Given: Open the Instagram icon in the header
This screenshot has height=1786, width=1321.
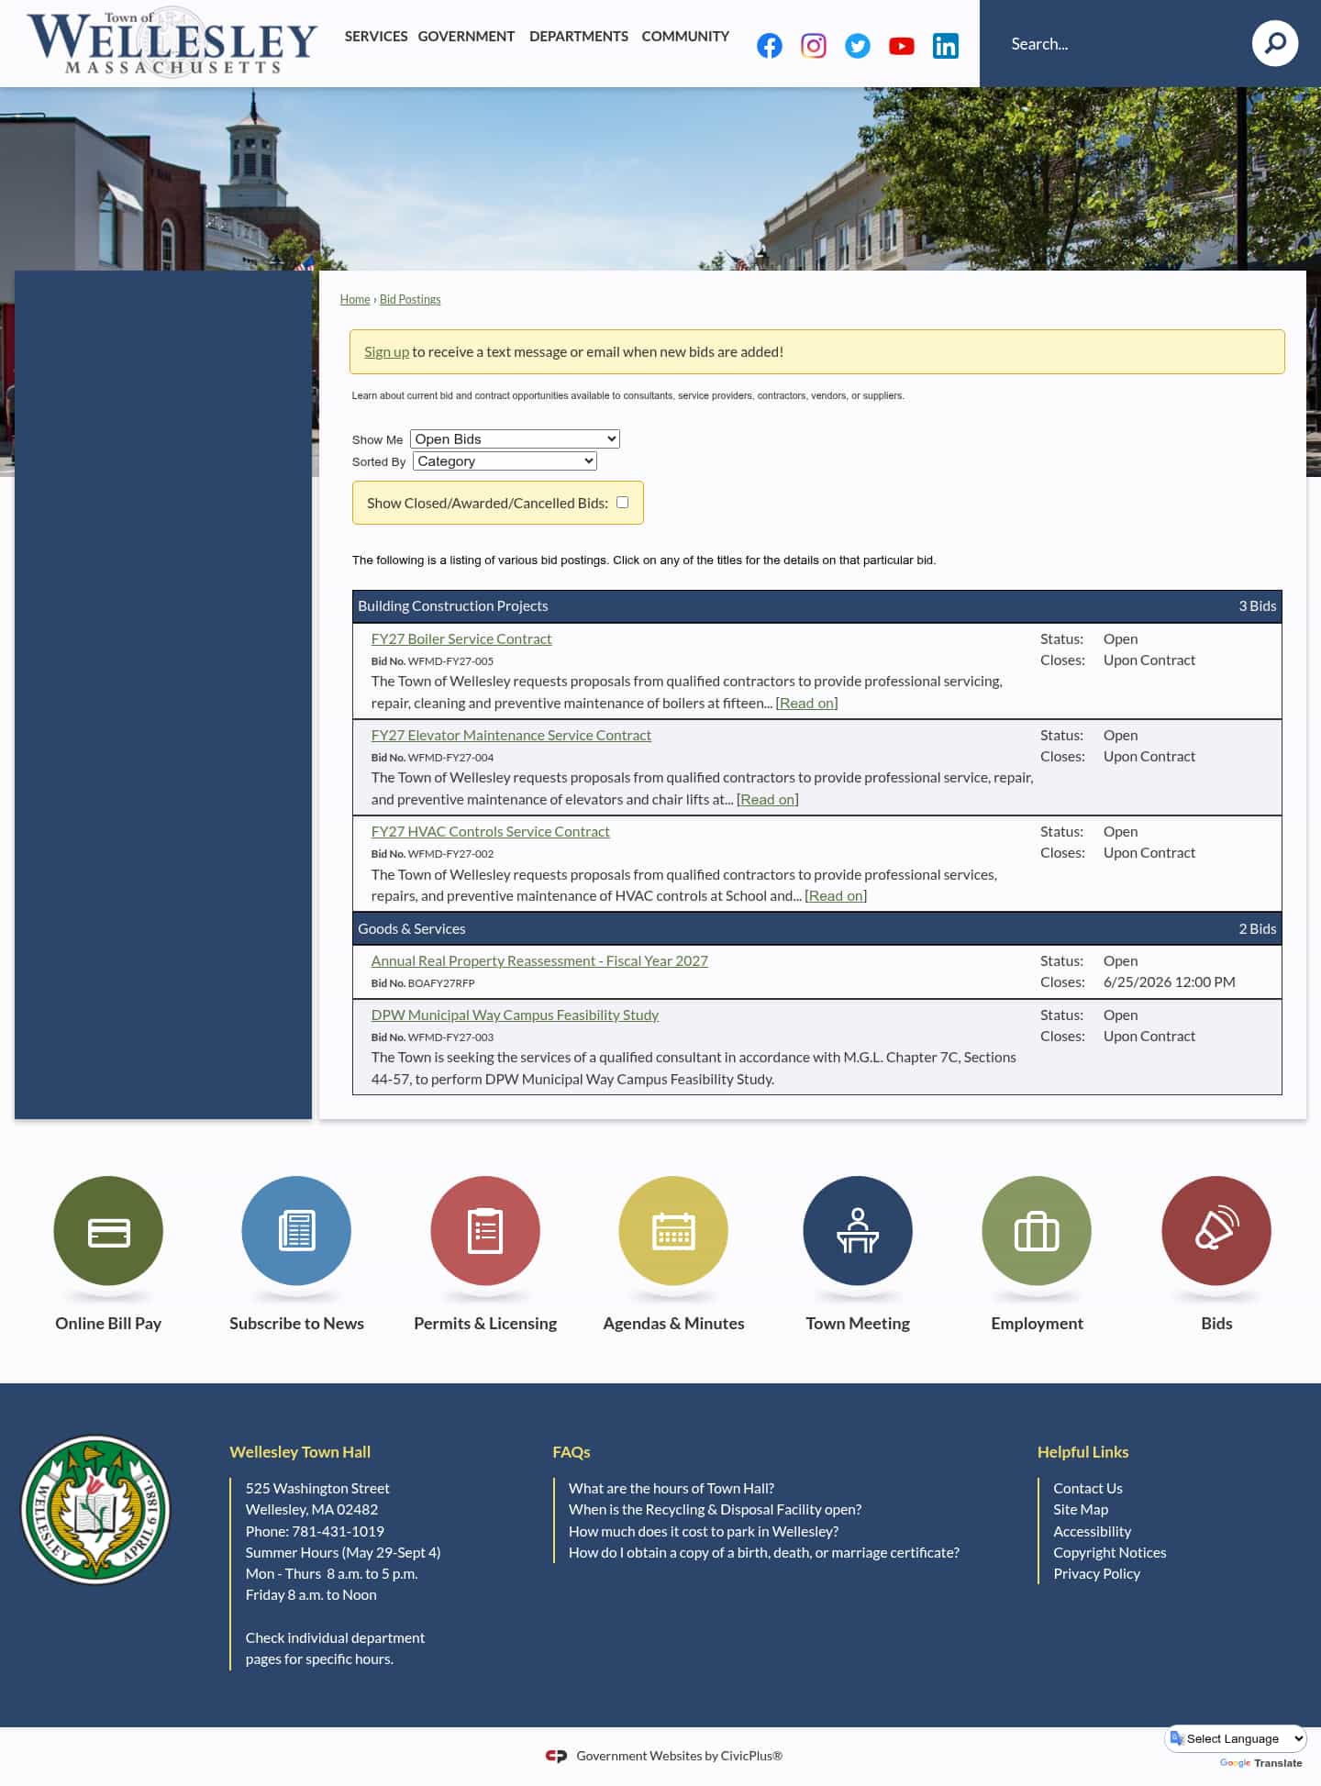Looking at the screenshot, I should pyautogui.click(x=813, y=46).
